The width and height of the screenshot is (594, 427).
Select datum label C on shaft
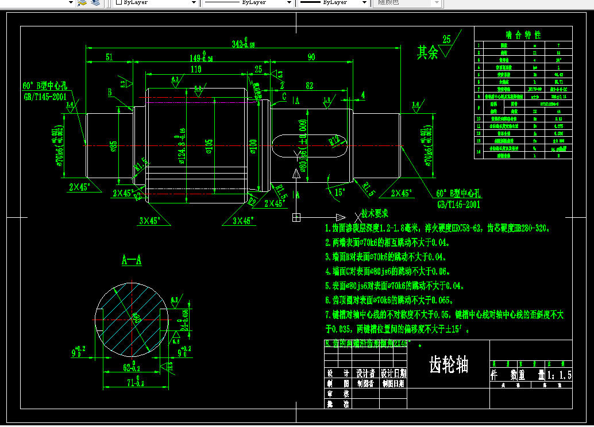(284, 97)
